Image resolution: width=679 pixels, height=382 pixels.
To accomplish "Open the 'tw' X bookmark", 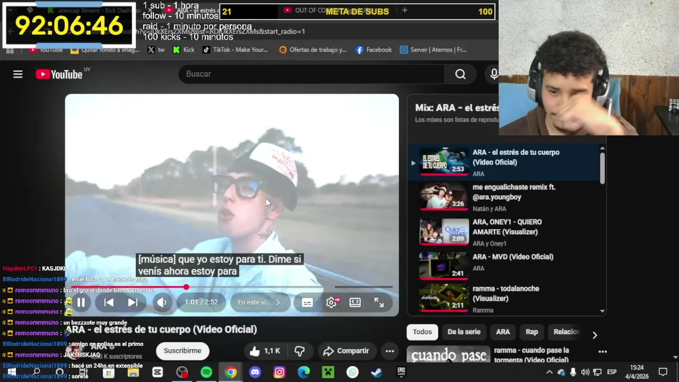I will point(156,50).
